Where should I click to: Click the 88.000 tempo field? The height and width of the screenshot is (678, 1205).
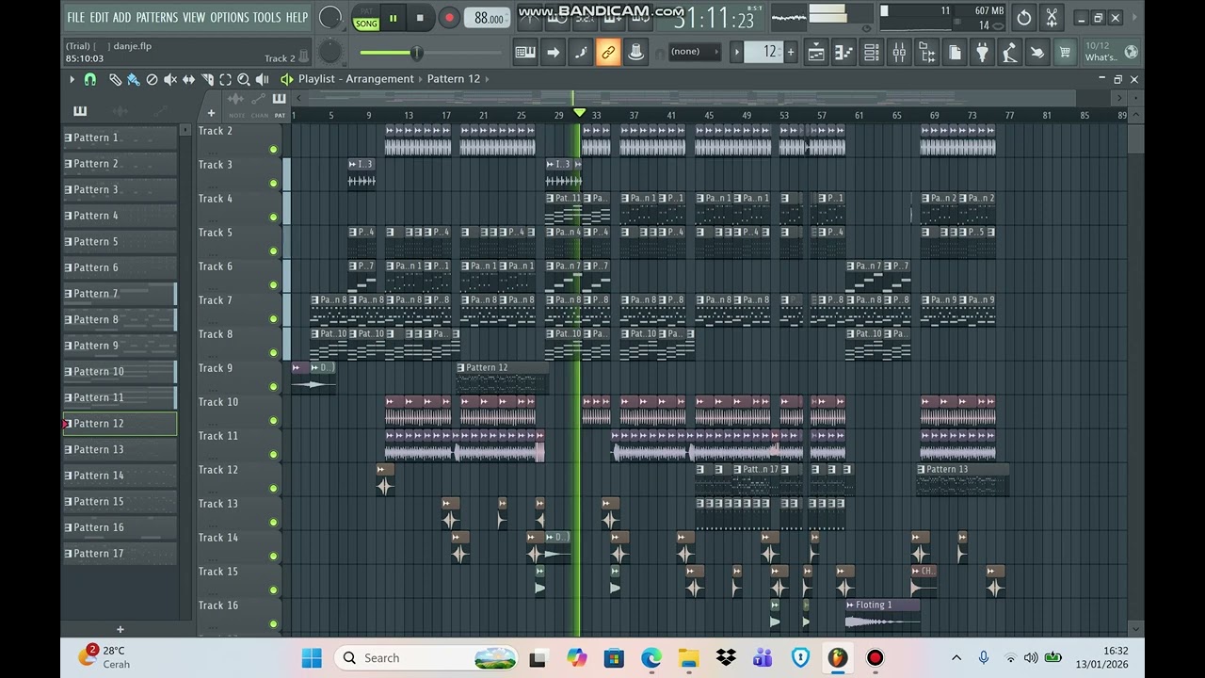[x=489, y=18]
